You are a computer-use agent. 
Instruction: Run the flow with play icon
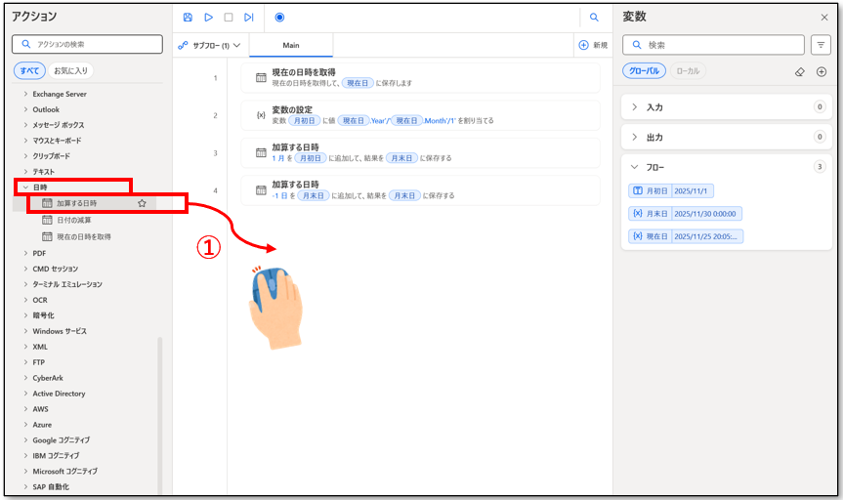click(208, 18)
